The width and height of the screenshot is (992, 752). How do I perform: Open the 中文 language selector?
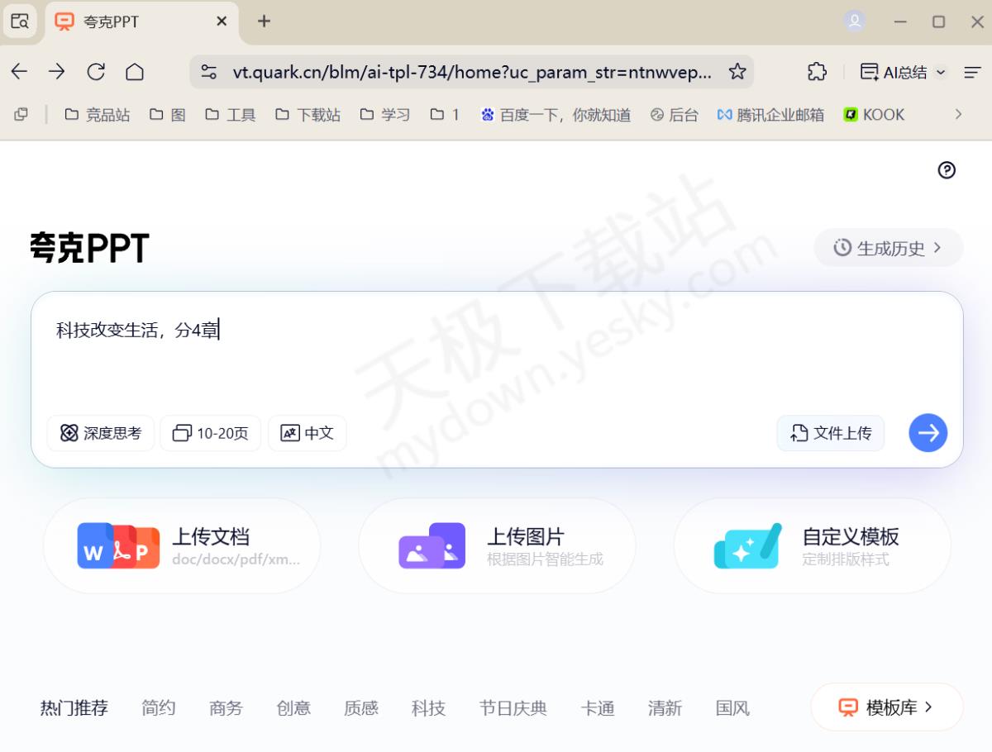(307, 433)
